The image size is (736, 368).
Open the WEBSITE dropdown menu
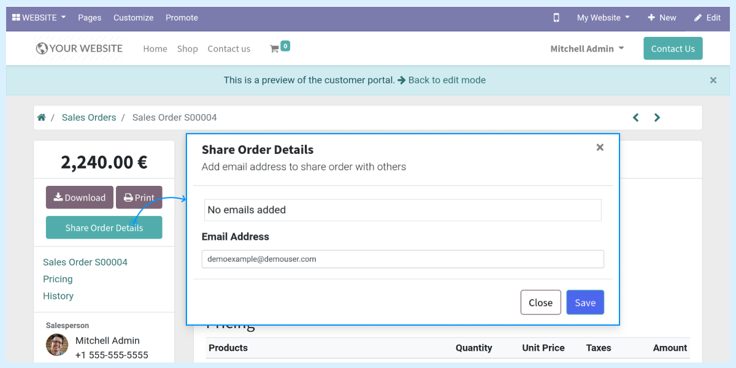pos(38,18)
